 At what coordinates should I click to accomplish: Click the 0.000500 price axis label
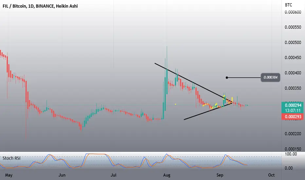(293, 43)
